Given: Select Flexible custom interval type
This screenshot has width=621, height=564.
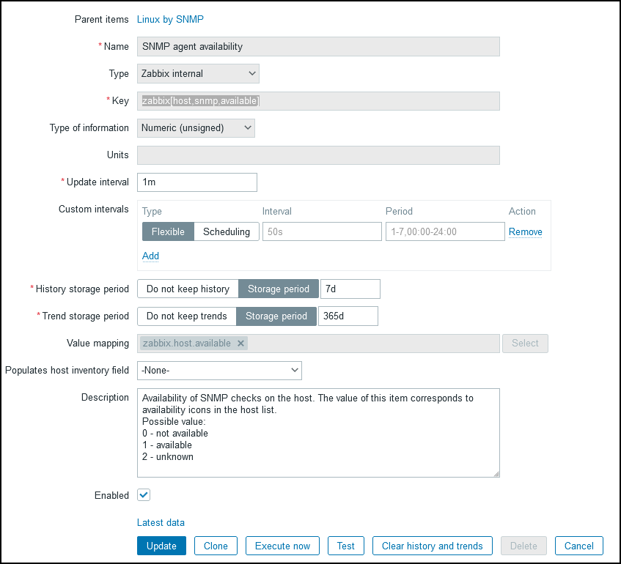Looking at the screenshot, I should coord(168,231).
